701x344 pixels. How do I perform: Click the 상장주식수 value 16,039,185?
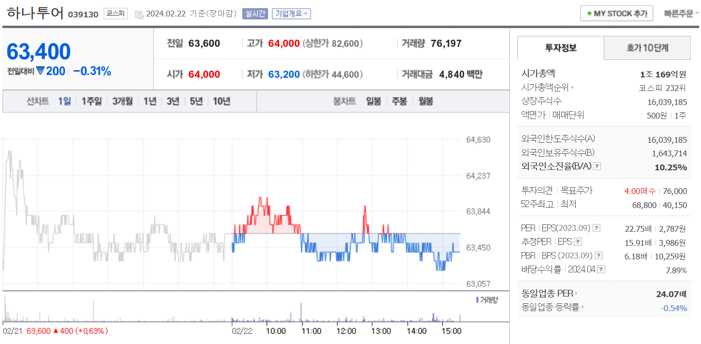tap(667, 102)
